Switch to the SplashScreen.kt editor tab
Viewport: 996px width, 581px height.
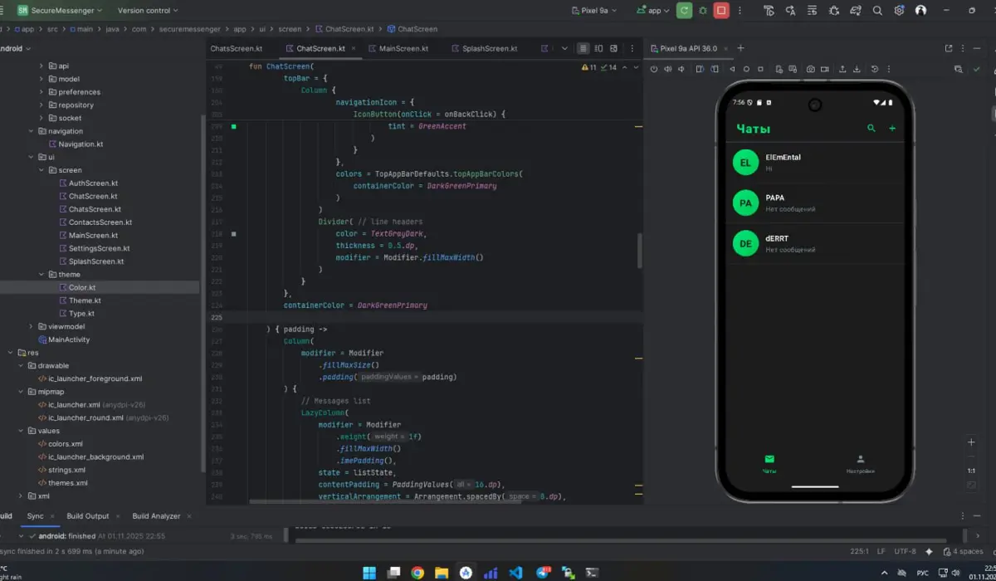click(484, 48)
